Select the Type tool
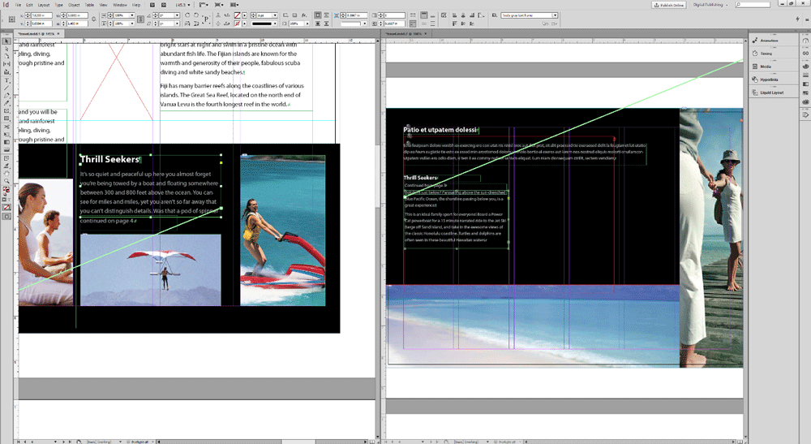The width and height of the screenshot is (811, 444). 6,80
